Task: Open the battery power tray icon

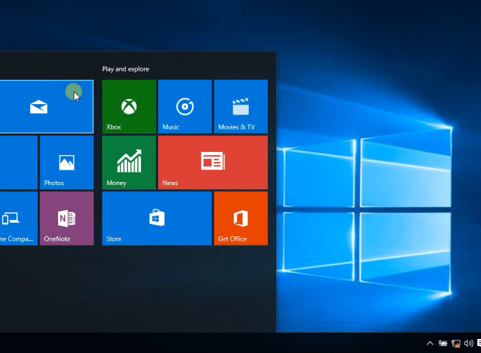Action: (443, 343)
